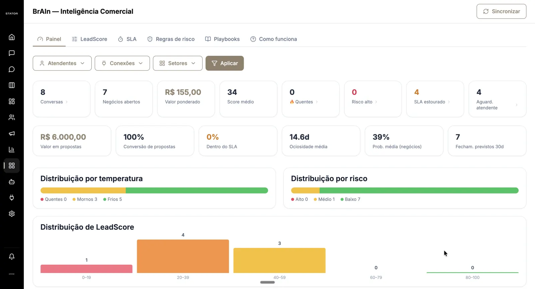Image resolution: width=535 pixels, height=289 pixels.
Task: Click the megaphone campaigns icon in sidebar
Action: tap(12, 133)
